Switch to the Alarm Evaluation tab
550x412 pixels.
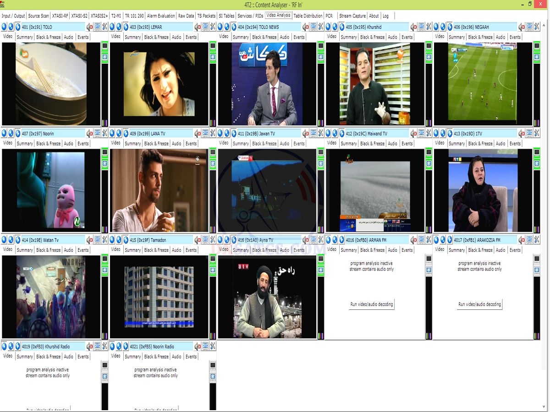coord(161,16)
